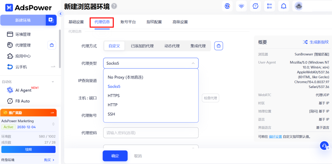Click the Active status badge

[x=9, y=127]
